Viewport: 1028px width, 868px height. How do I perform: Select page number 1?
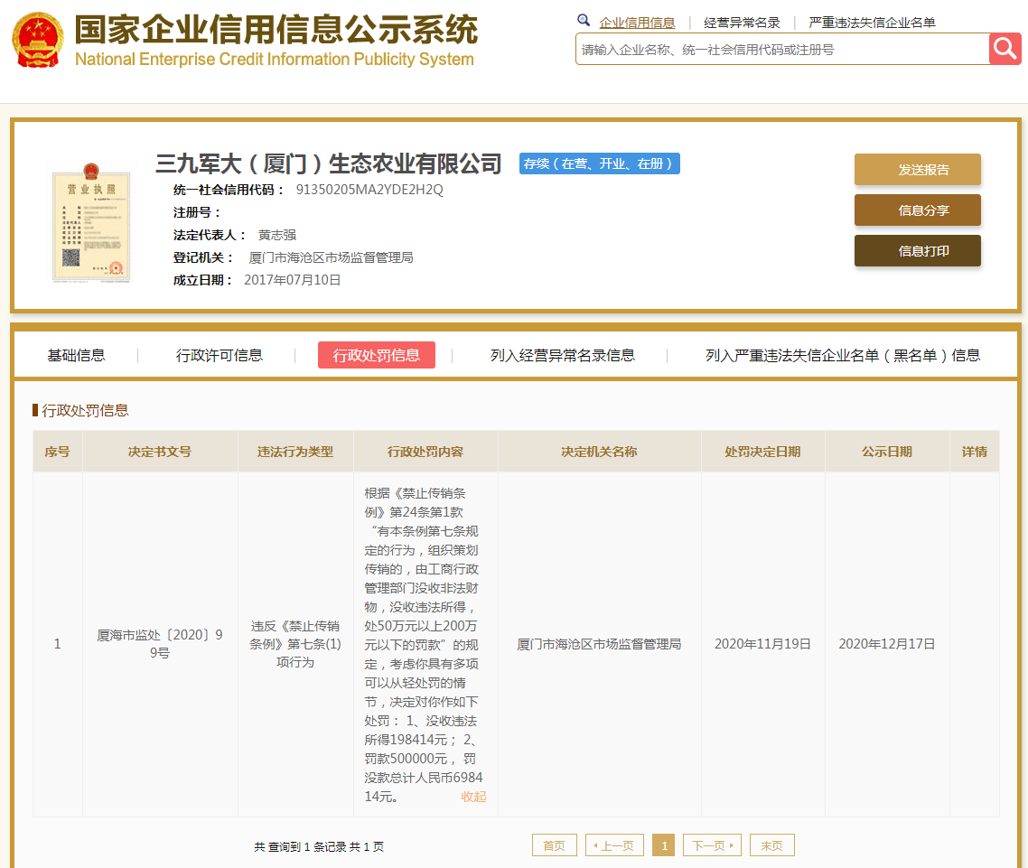coord(663,845)
